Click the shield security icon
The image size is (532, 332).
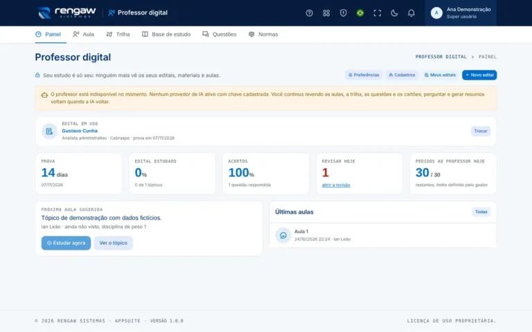343,13
